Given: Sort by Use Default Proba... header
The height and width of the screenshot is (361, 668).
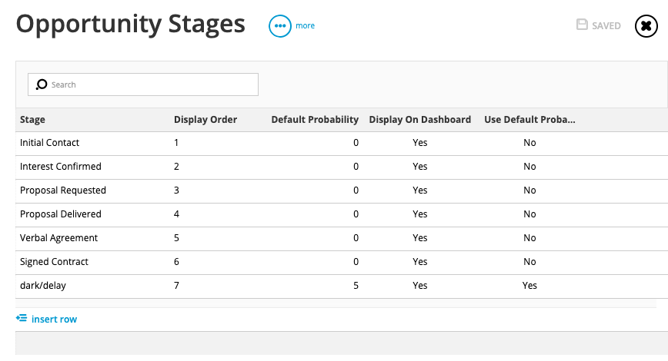Looking at the screenshot, I should (x=529, y=120).
